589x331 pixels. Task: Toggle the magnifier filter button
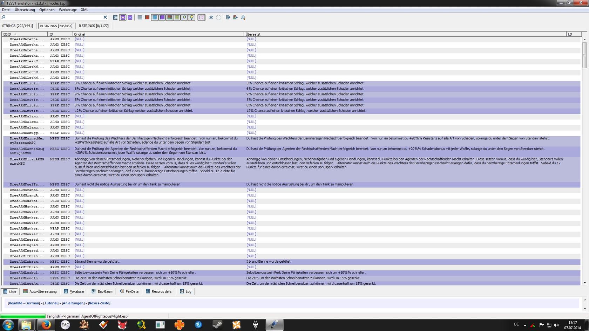click(x=184, y=18)
